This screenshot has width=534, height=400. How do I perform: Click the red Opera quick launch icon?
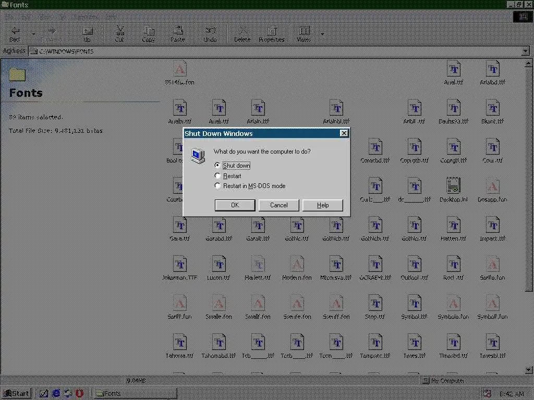pos(79,393)
